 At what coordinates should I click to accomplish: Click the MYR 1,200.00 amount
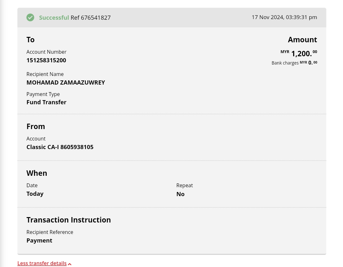tap(301, 53)
